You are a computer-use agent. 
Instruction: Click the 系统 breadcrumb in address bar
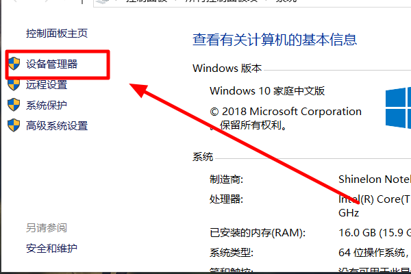click(286, 1)
